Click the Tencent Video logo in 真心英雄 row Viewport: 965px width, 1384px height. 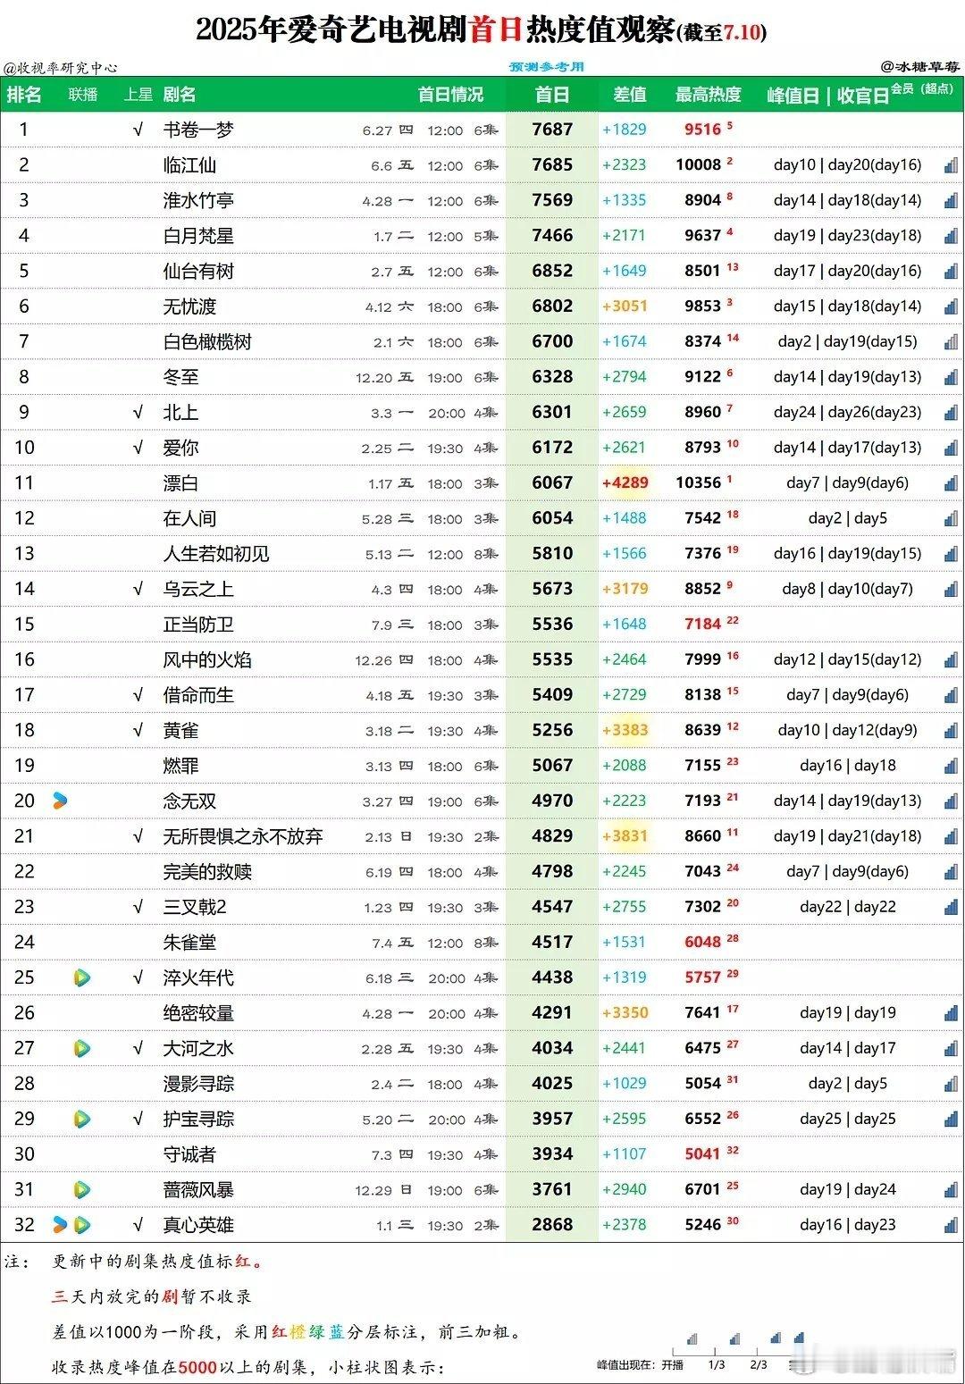coord(81,1225)
